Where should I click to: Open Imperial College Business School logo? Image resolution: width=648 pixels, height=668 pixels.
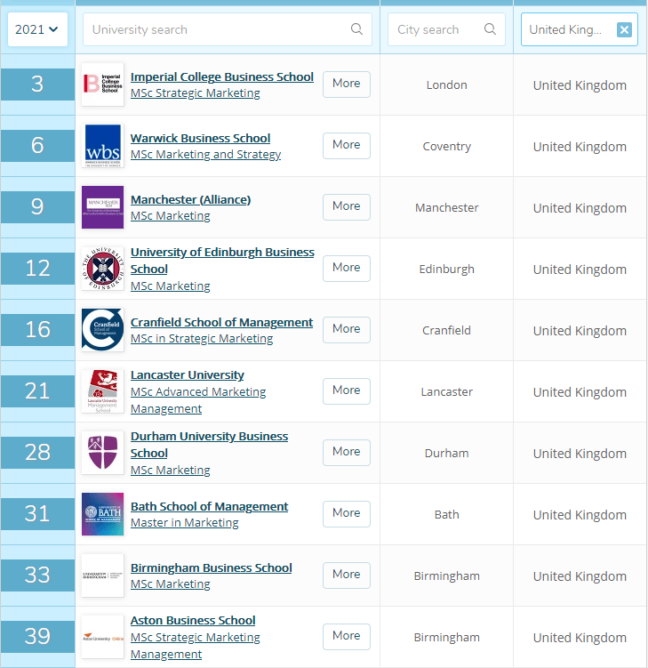[102, 85]
